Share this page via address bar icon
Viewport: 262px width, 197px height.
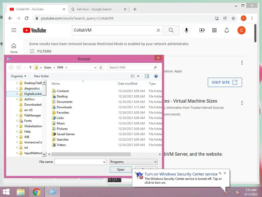click(x=225, y=18)
